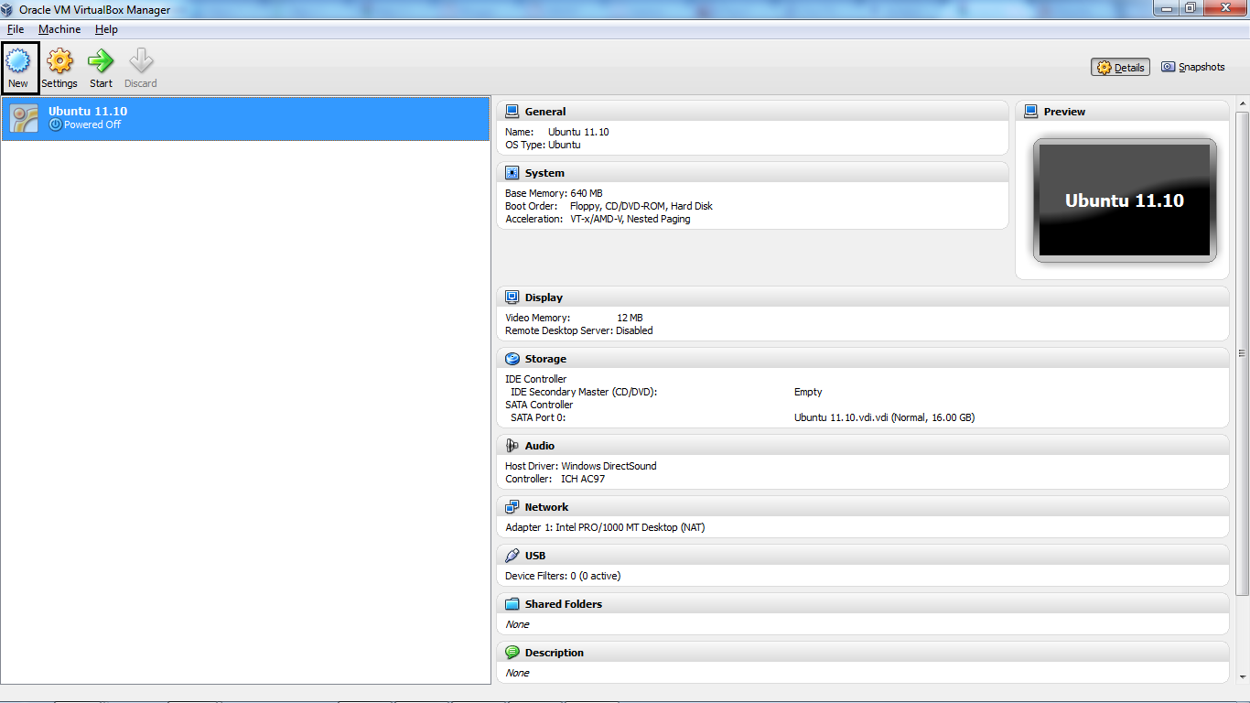The width and height of the screenshot is (1250, 703).
Task: Click the OS Type: Ubuntu text
Action: pyautogui.click(x=543, y=145)
